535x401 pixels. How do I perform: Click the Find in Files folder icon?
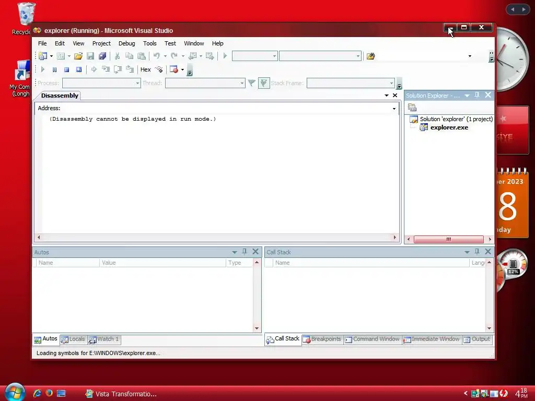[370, 56]
